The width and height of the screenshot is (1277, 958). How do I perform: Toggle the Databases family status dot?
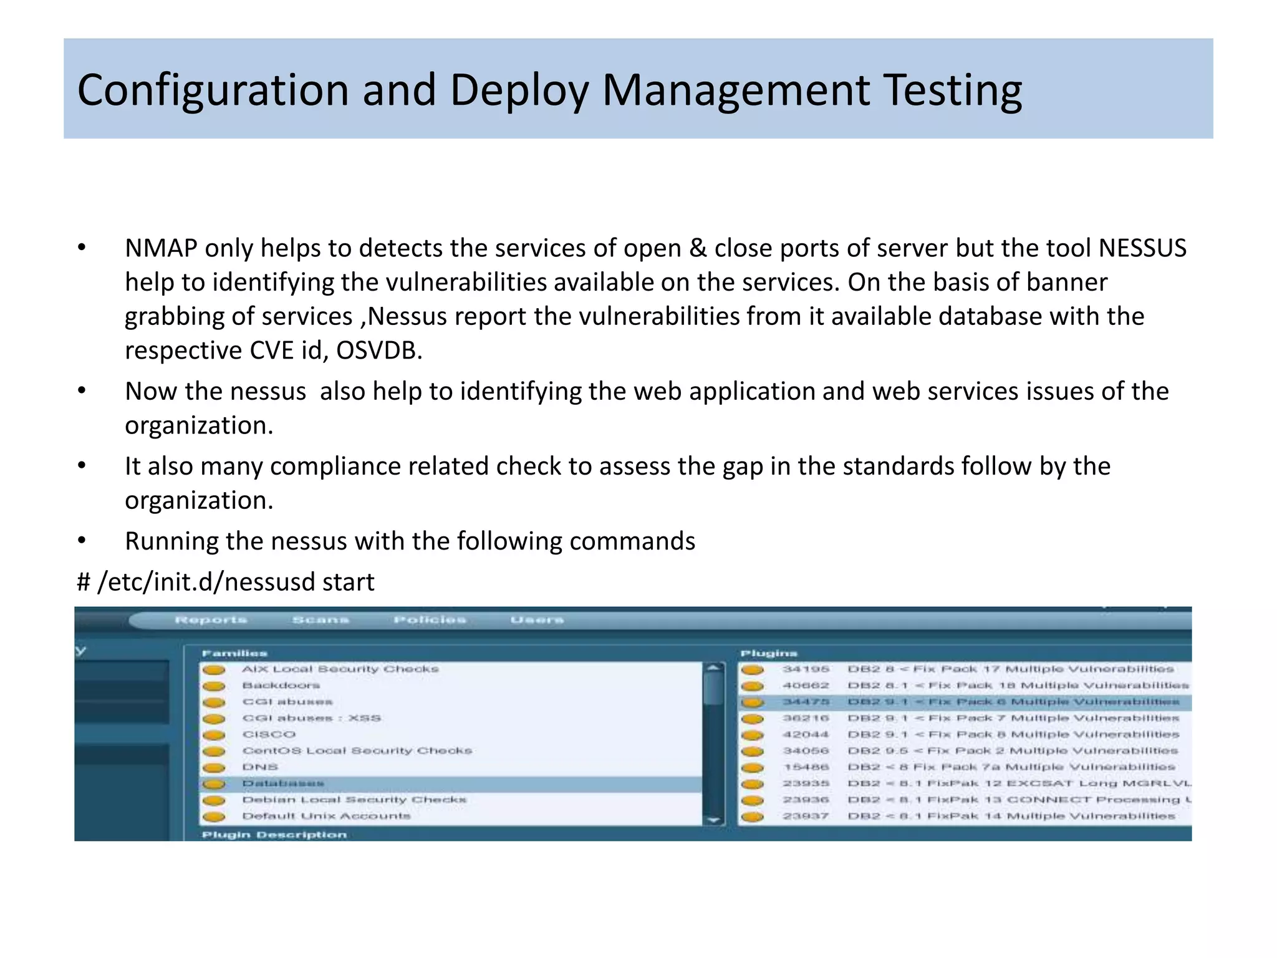(214, 784)
